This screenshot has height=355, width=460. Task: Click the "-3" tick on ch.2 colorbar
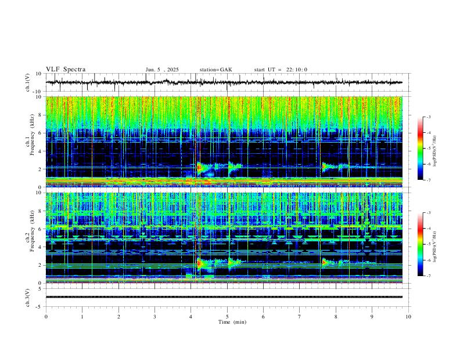point(428,213)
